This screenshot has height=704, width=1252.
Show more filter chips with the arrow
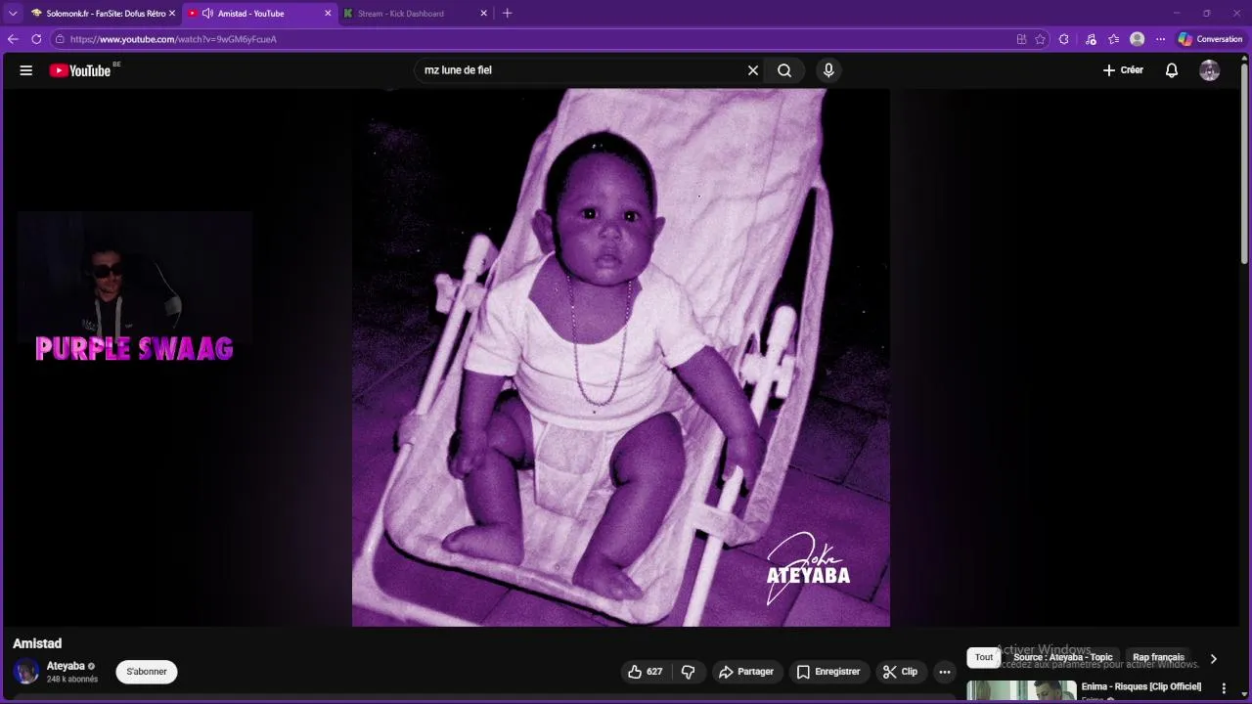[x=1213, y=659]
